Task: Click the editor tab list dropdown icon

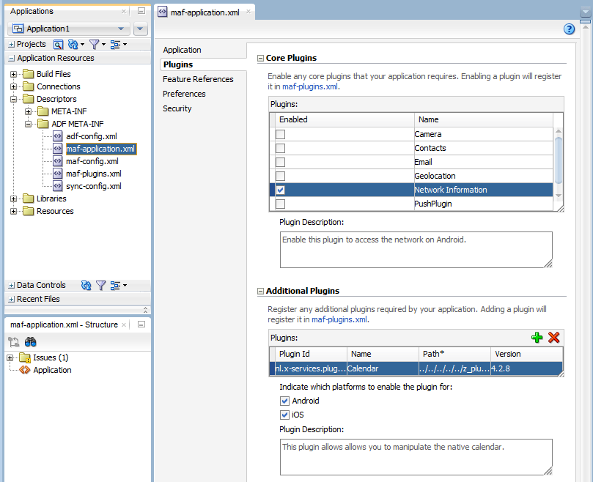Action: click(x=585, y=12)
